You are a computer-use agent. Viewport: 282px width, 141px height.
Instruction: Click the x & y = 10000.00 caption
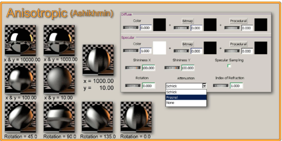[x=22, y=60]
